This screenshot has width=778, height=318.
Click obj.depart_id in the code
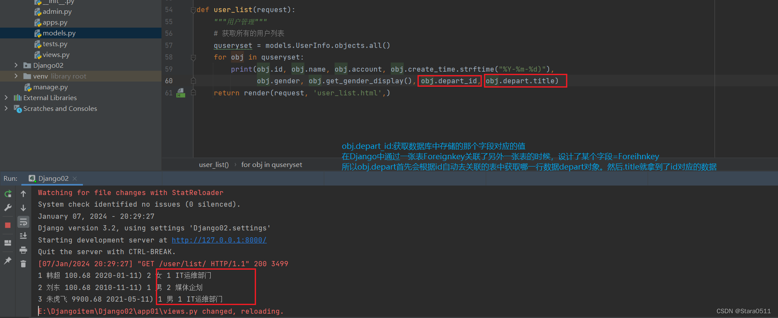click(x=449, y=81)
